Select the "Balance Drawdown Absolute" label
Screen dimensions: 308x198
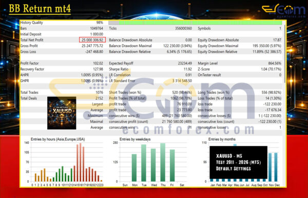click(x=130, y=40)
